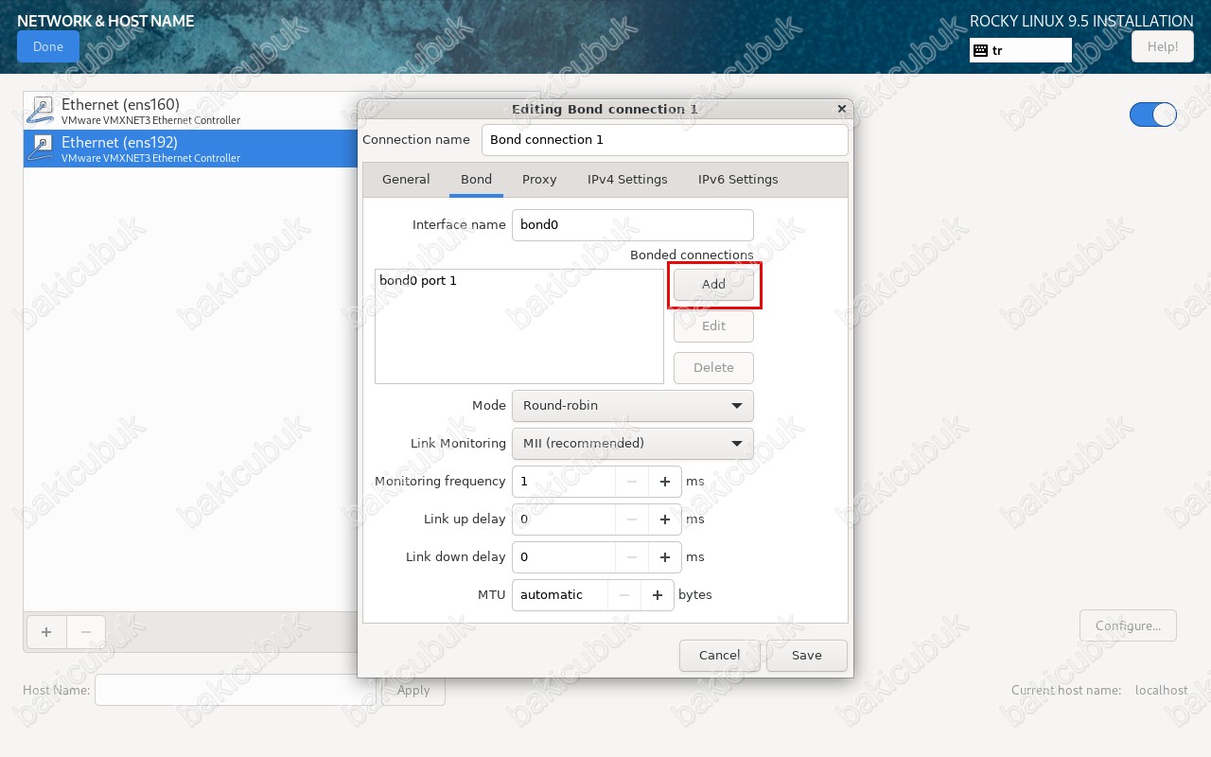Open the IPv6 Settings tab
Image resolution: width=1211 pixels, height=757 pixels.
(x=738, y=179)
